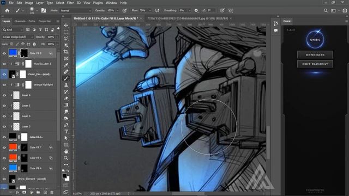Viewport: 349px width, 196px height.
Task: Hide the Hue/Saturation 1 layer
Action: pyautogui.click(x=4, y=64)
